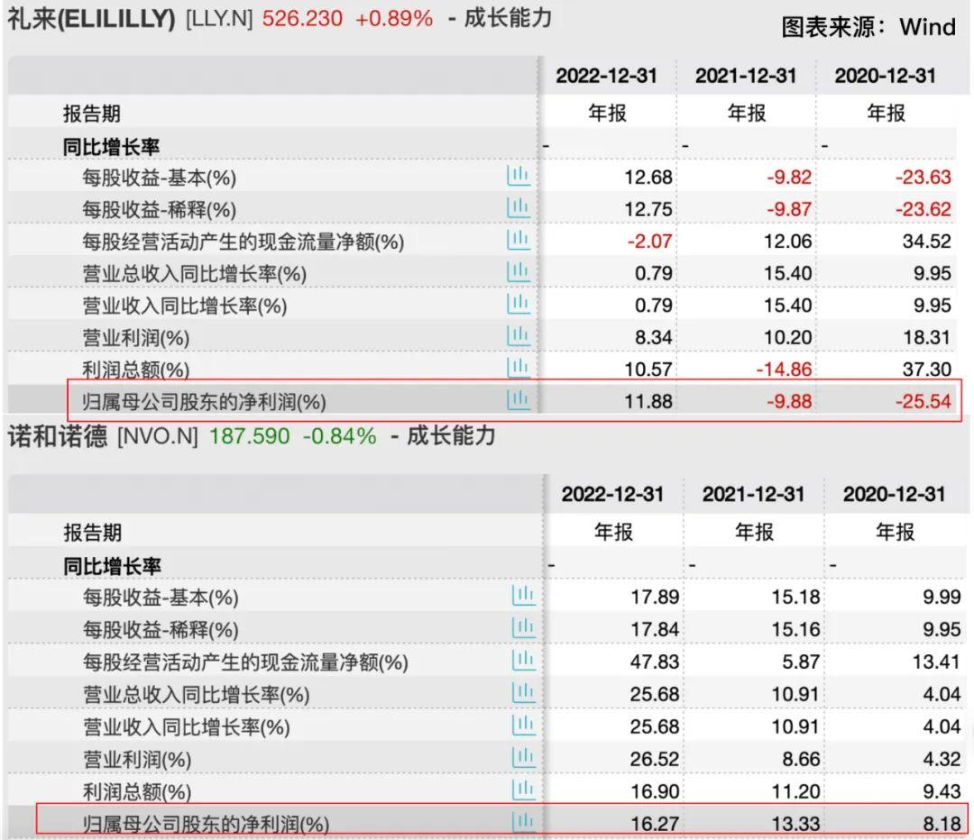Click value -14.86 in Eli Lilly table
974x840 pixels.
tap(784, 370)
